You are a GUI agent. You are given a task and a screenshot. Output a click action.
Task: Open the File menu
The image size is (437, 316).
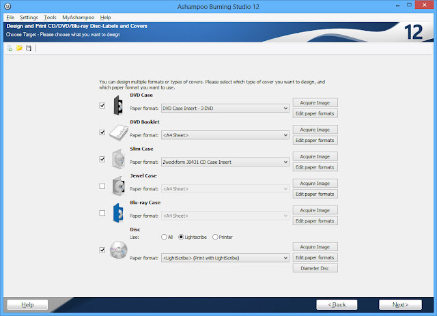click(10, 17)
